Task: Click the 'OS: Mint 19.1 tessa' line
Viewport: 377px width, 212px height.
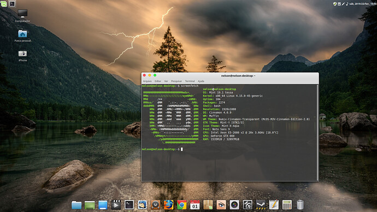Action: pos(218,92)
